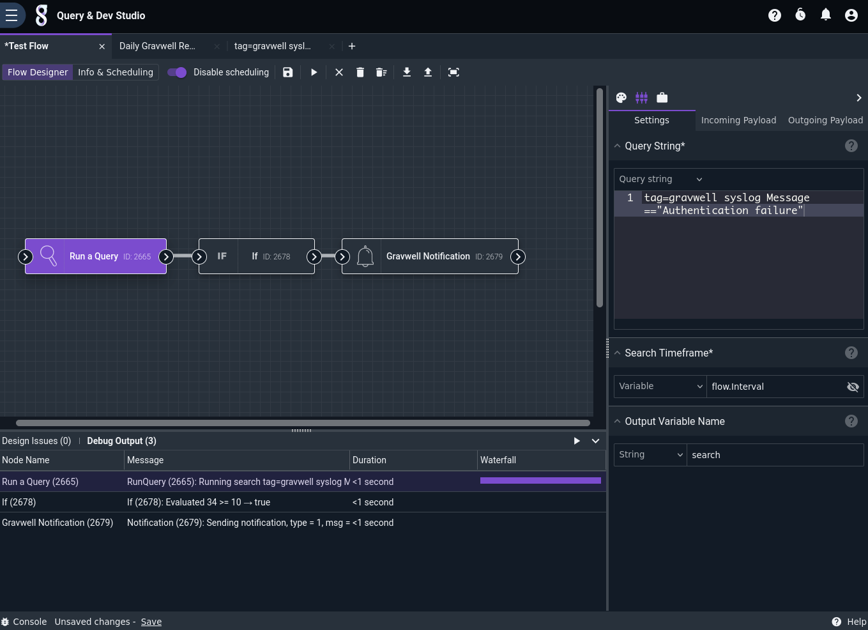The height and width of the screenshot is (630, 868).
Task: Delete selected node with trash icon
Action: pos(360,72)
